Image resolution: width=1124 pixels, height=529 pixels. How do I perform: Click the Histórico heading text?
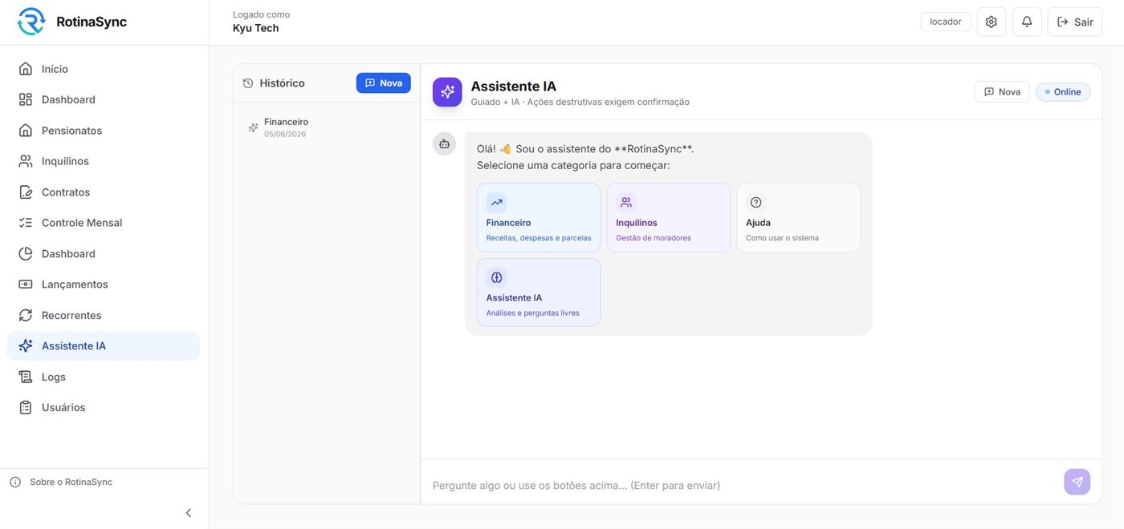click(x=282, y=83)
